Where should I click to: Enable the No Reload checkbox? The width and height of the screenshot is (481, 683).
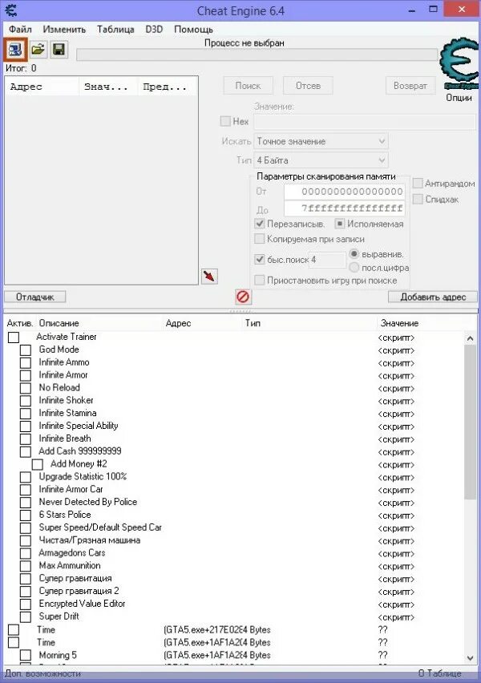coord(26,388)
